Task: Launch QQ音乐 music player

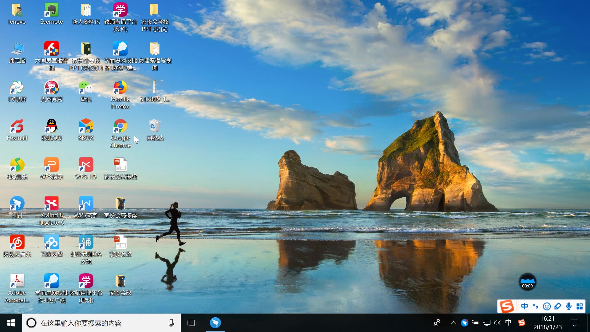Action: click(17, 169)
